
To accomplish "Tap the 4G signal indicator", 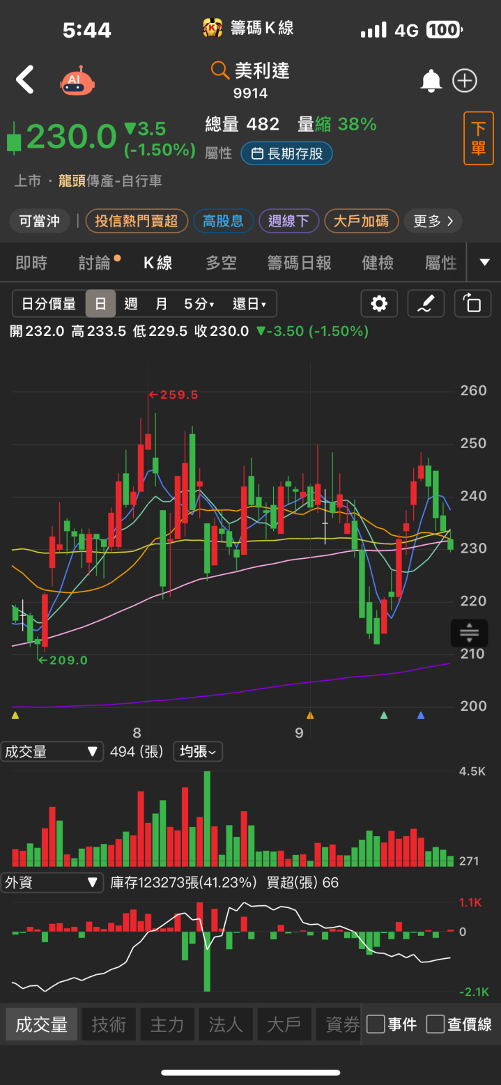I will pyautogui.click(x=407, y=30).
